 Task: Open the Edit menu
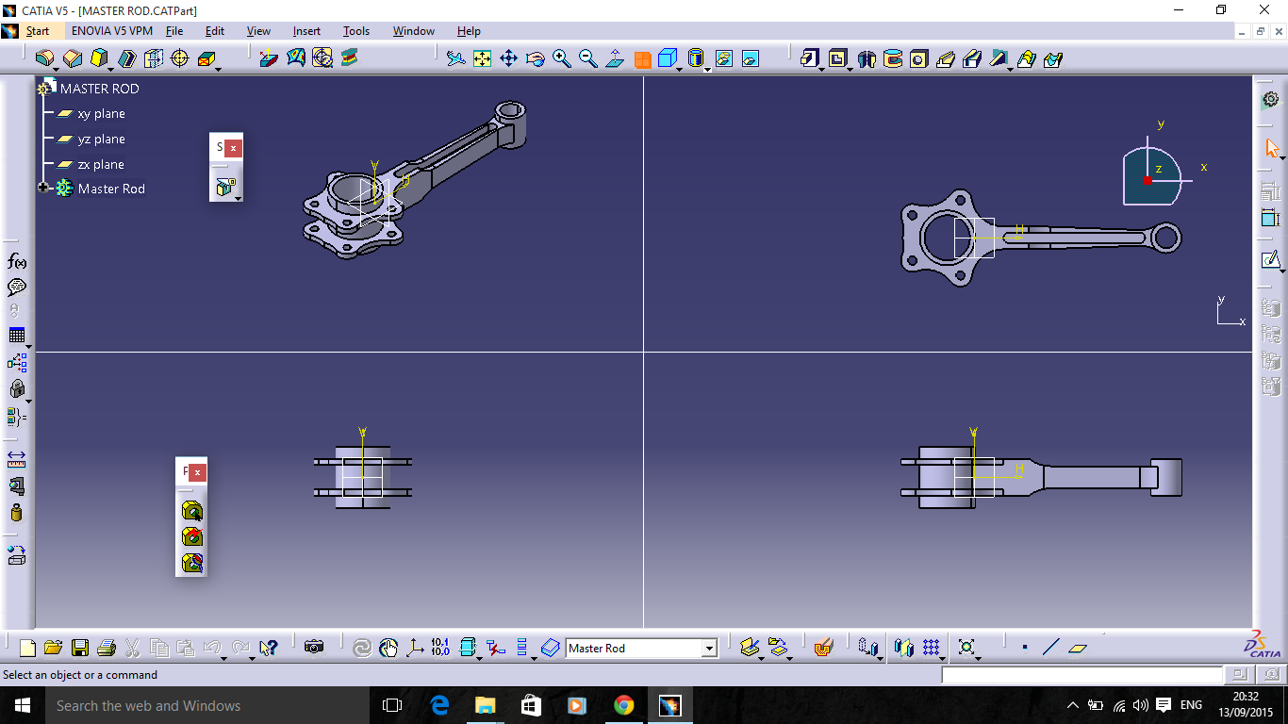point(215,31)
